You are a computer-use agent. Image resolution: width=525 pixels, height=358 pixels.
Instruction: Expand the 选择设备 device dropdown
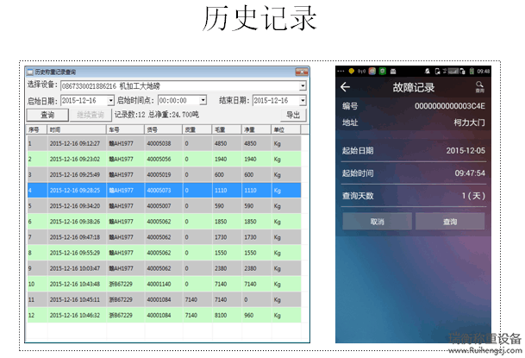[x=303, y=86]
